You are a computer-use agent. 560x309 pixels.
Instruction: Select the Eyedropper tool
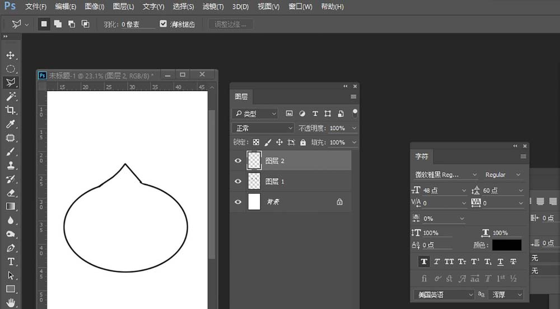[x=11, y=124]
